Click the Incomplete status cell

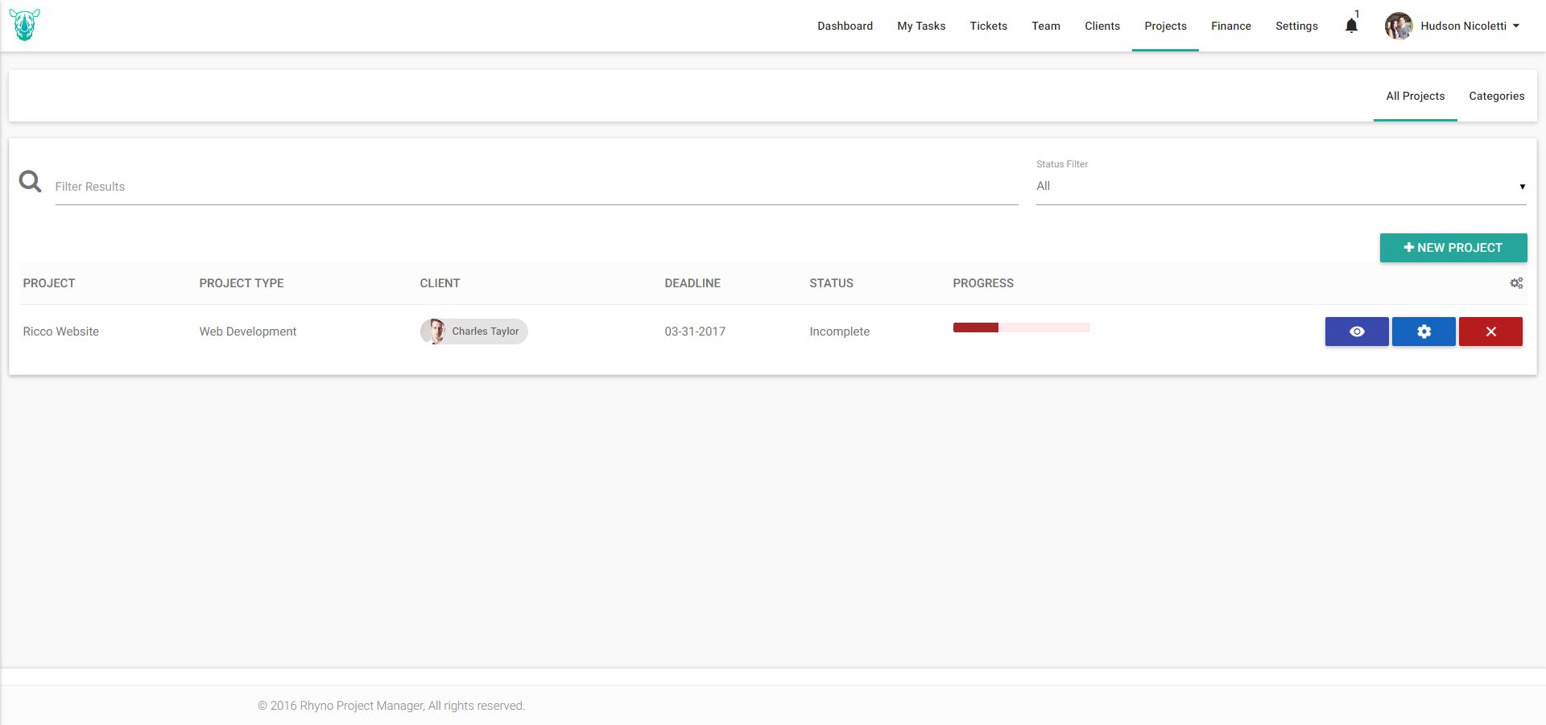click(840, 332)
